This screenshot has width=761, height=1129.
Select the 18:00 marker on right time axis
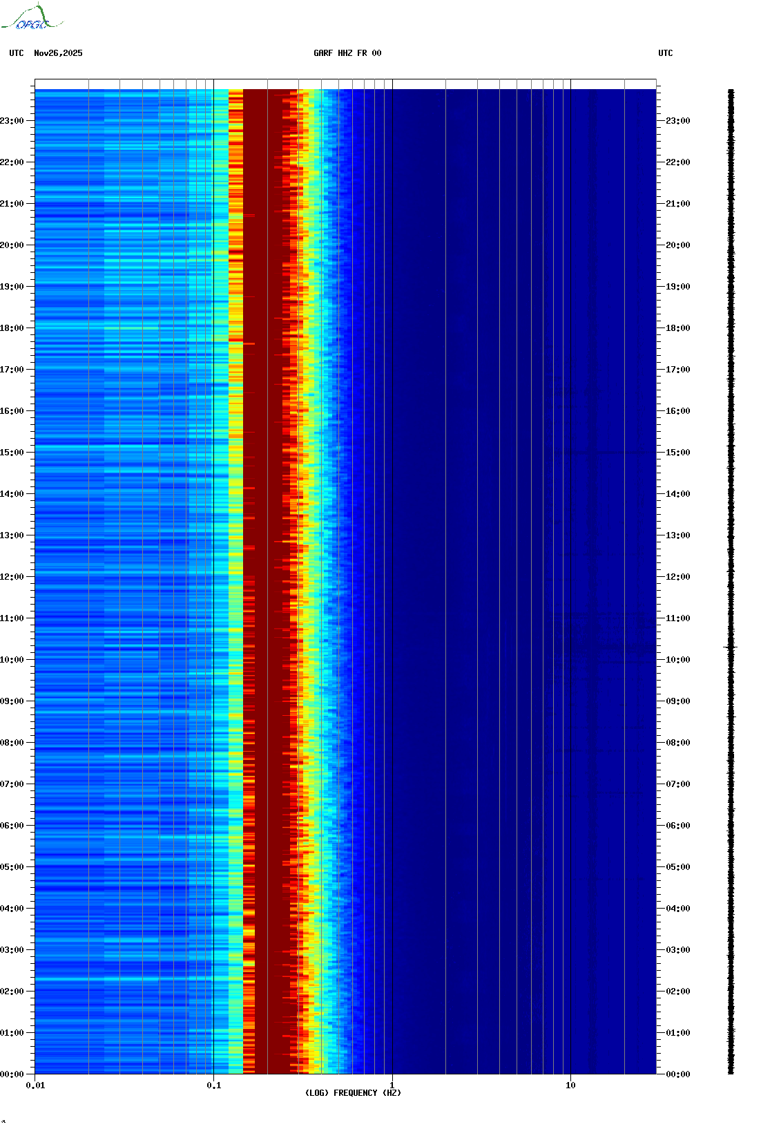click(x=677, y=328)
